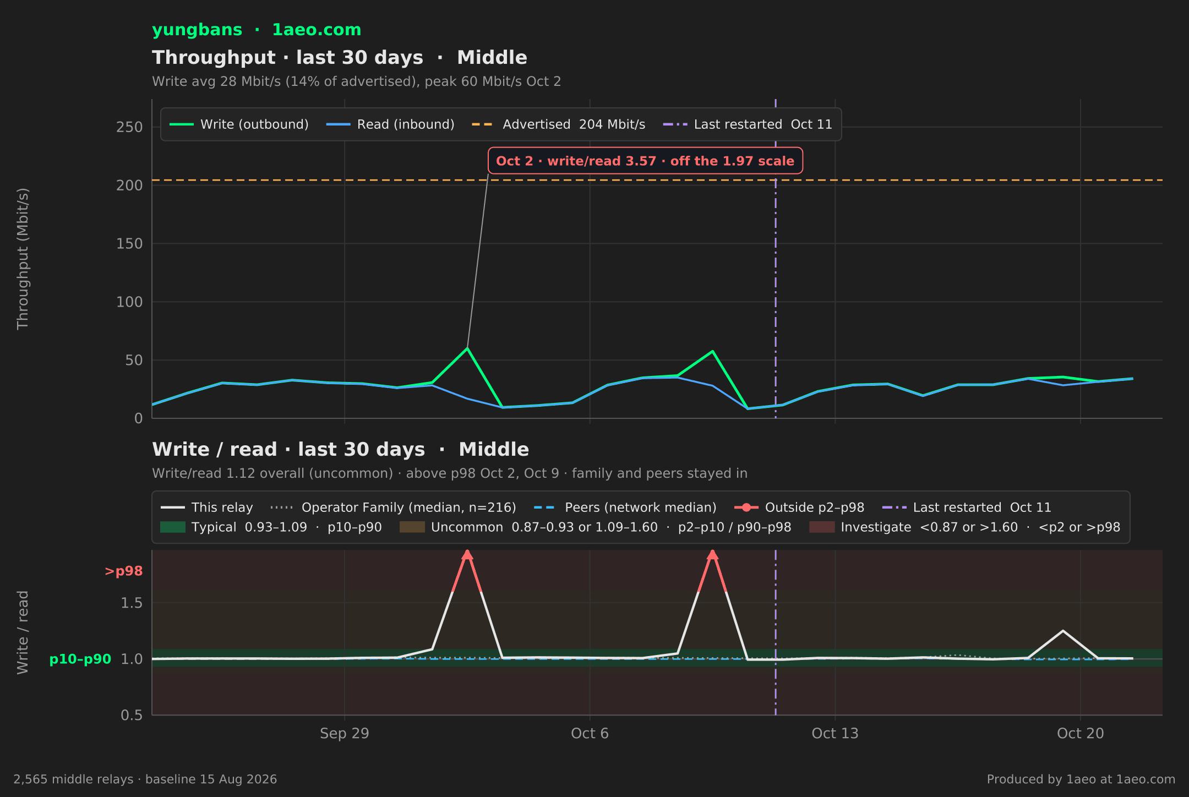Click the brown Uncommon band swatch
1189x797 pixels.
pyautogui.click(x=412, y=527)
